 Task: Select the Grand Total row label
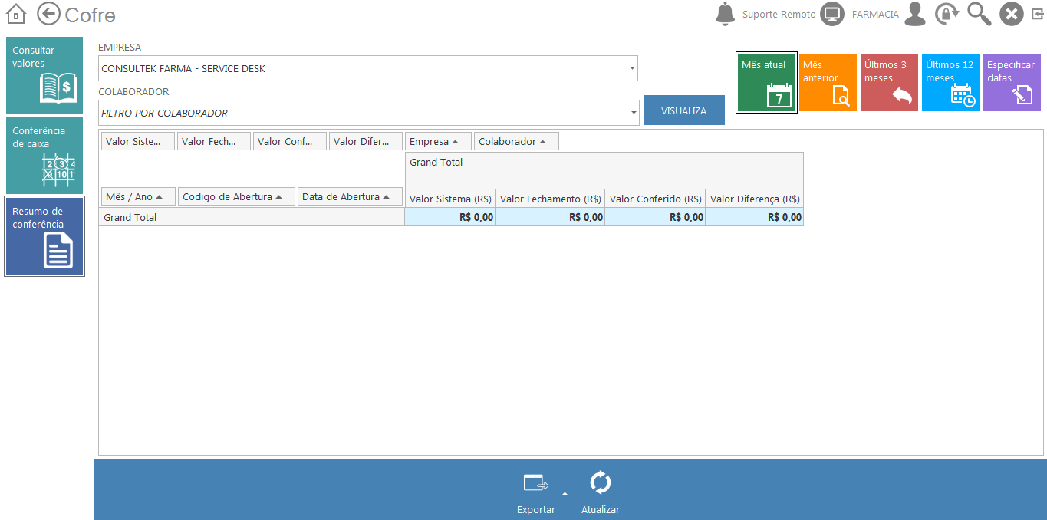point(252,217)
